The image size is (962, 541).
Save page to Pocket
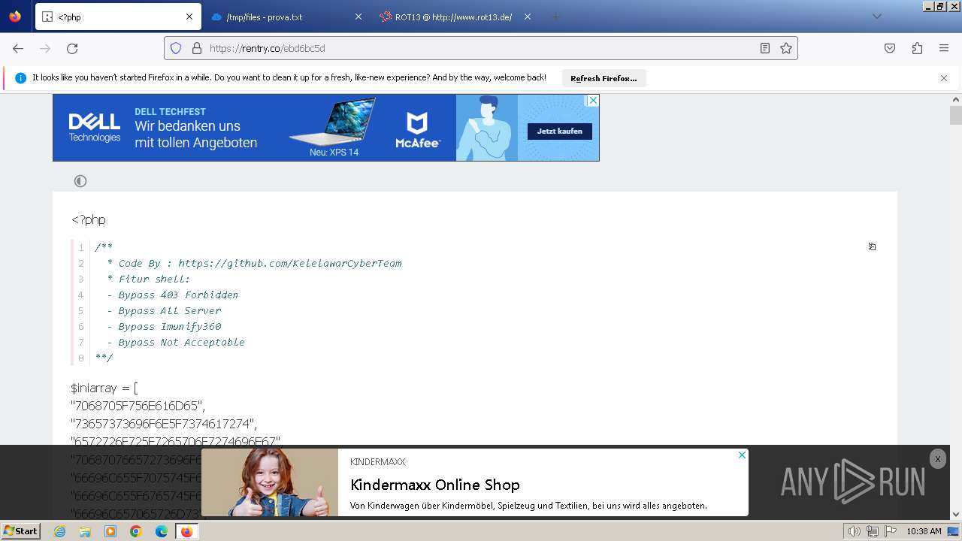coord(890,48)
